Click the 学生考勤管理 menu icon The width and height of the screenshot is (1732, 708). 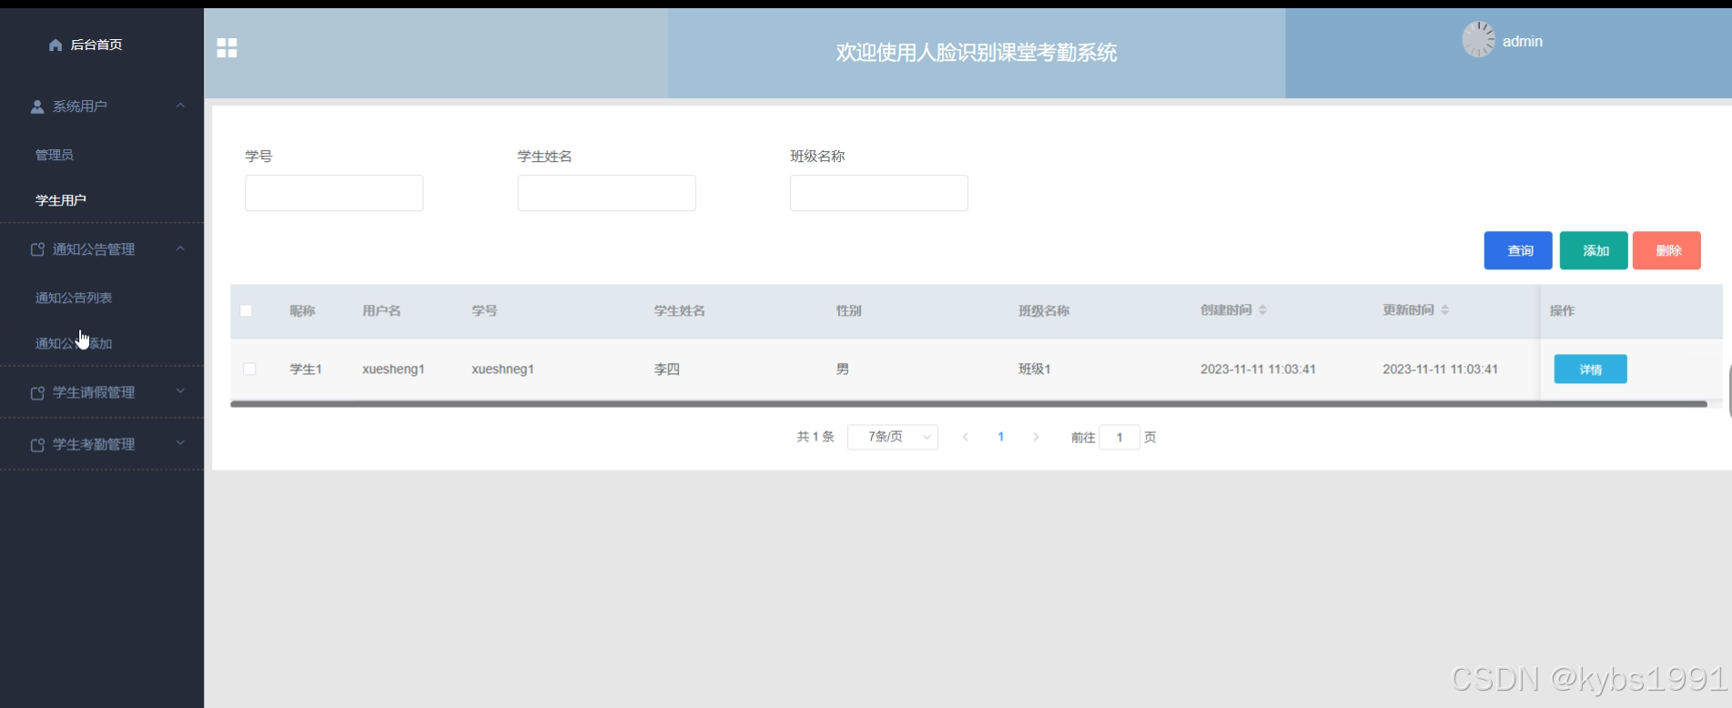point(37,444)
